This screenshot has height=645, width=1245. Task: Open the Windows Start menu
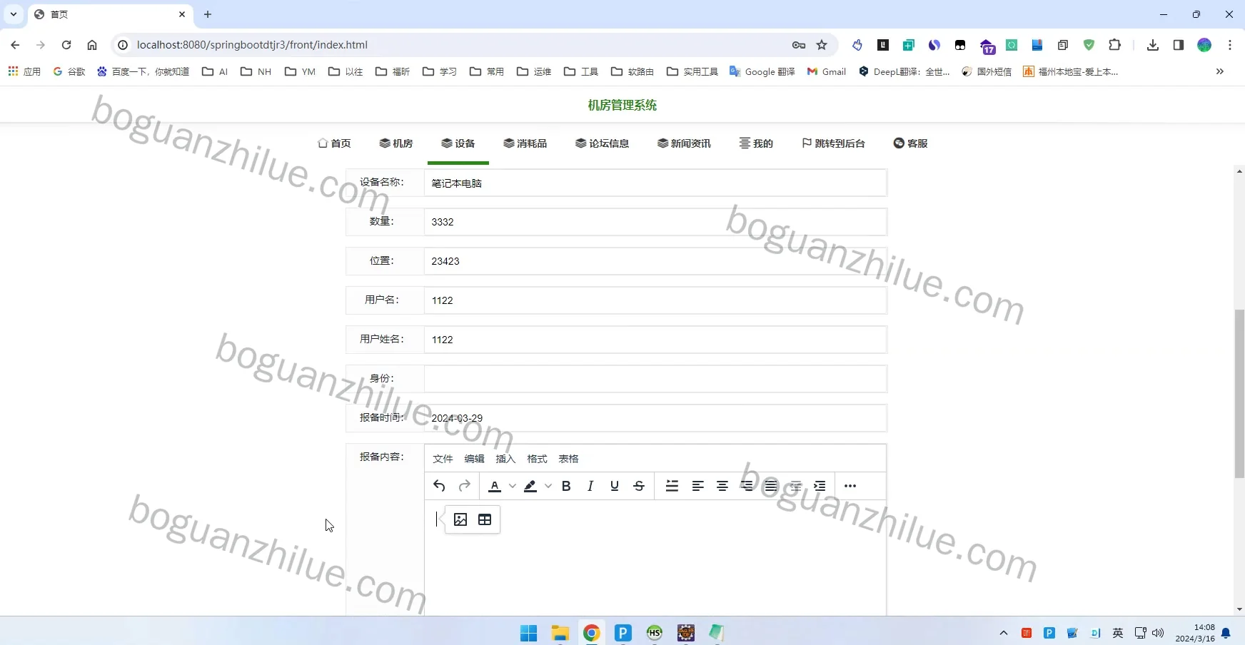pos(528,633)
